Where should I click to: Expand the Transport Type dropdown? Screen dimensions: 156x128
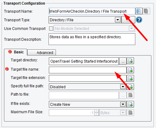pos(118,20)
